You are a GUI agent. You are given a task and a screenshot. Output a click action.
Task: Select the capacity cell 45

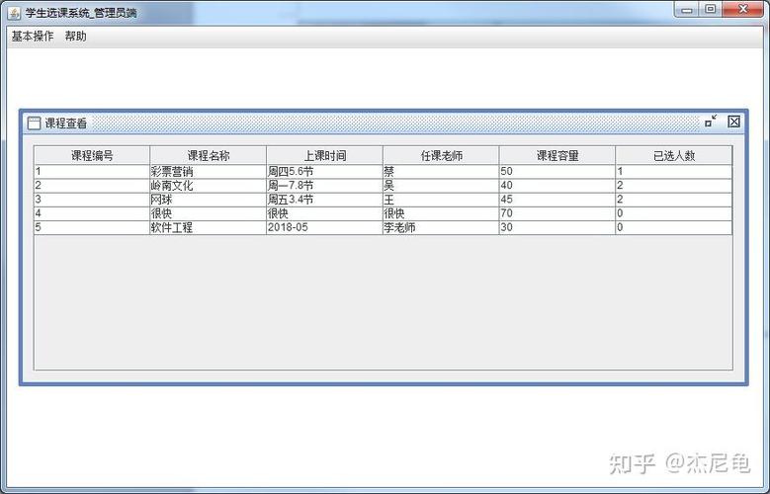coord(557,200)
